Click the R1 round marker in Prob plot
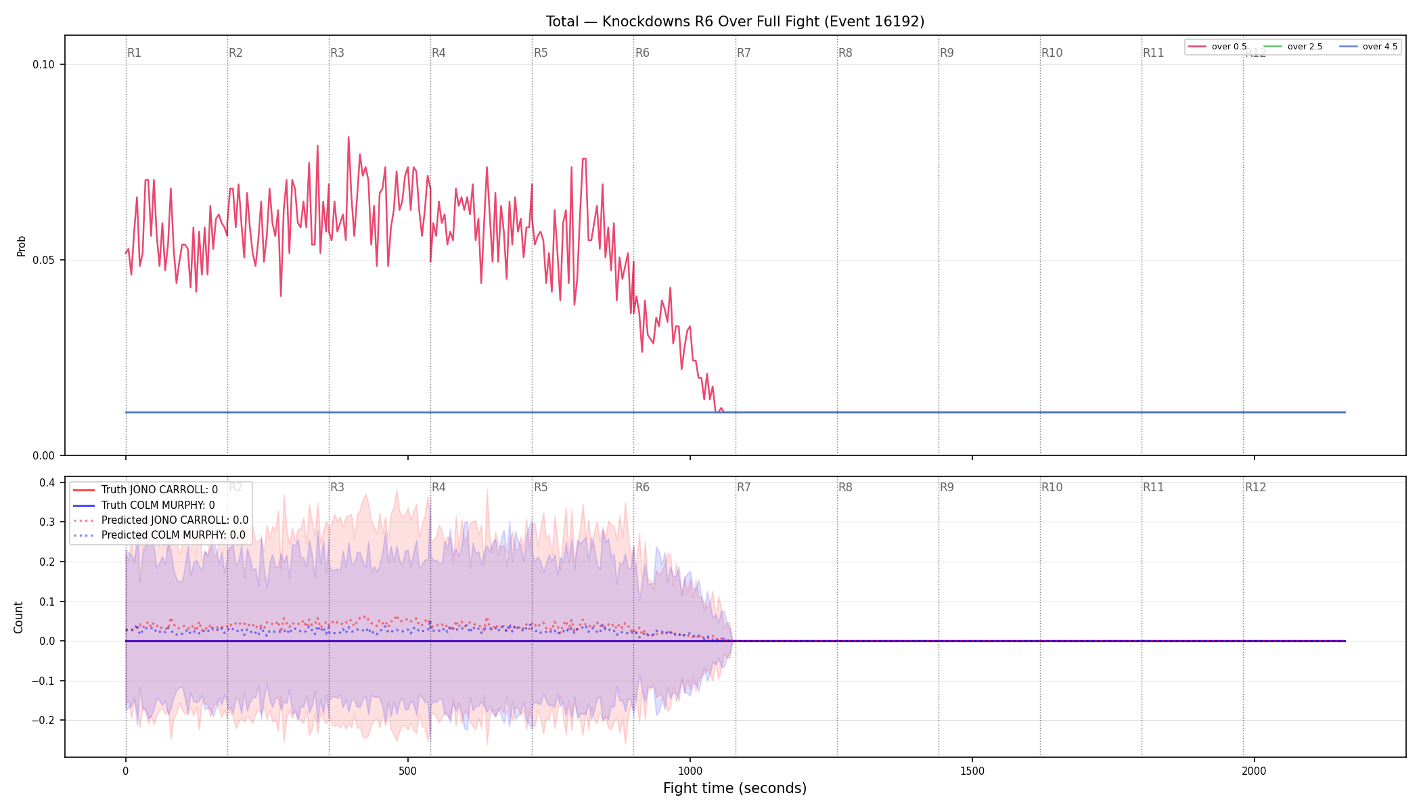Image resolution: width=1421 pixels, height=812 pixels. [x=135, y=53]
